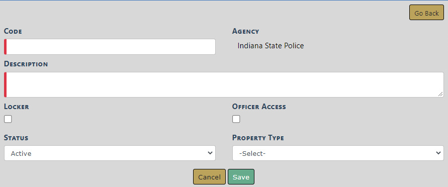Screen dimensions: 448x187
Task: Cancel the form
Action: [210, 177]
